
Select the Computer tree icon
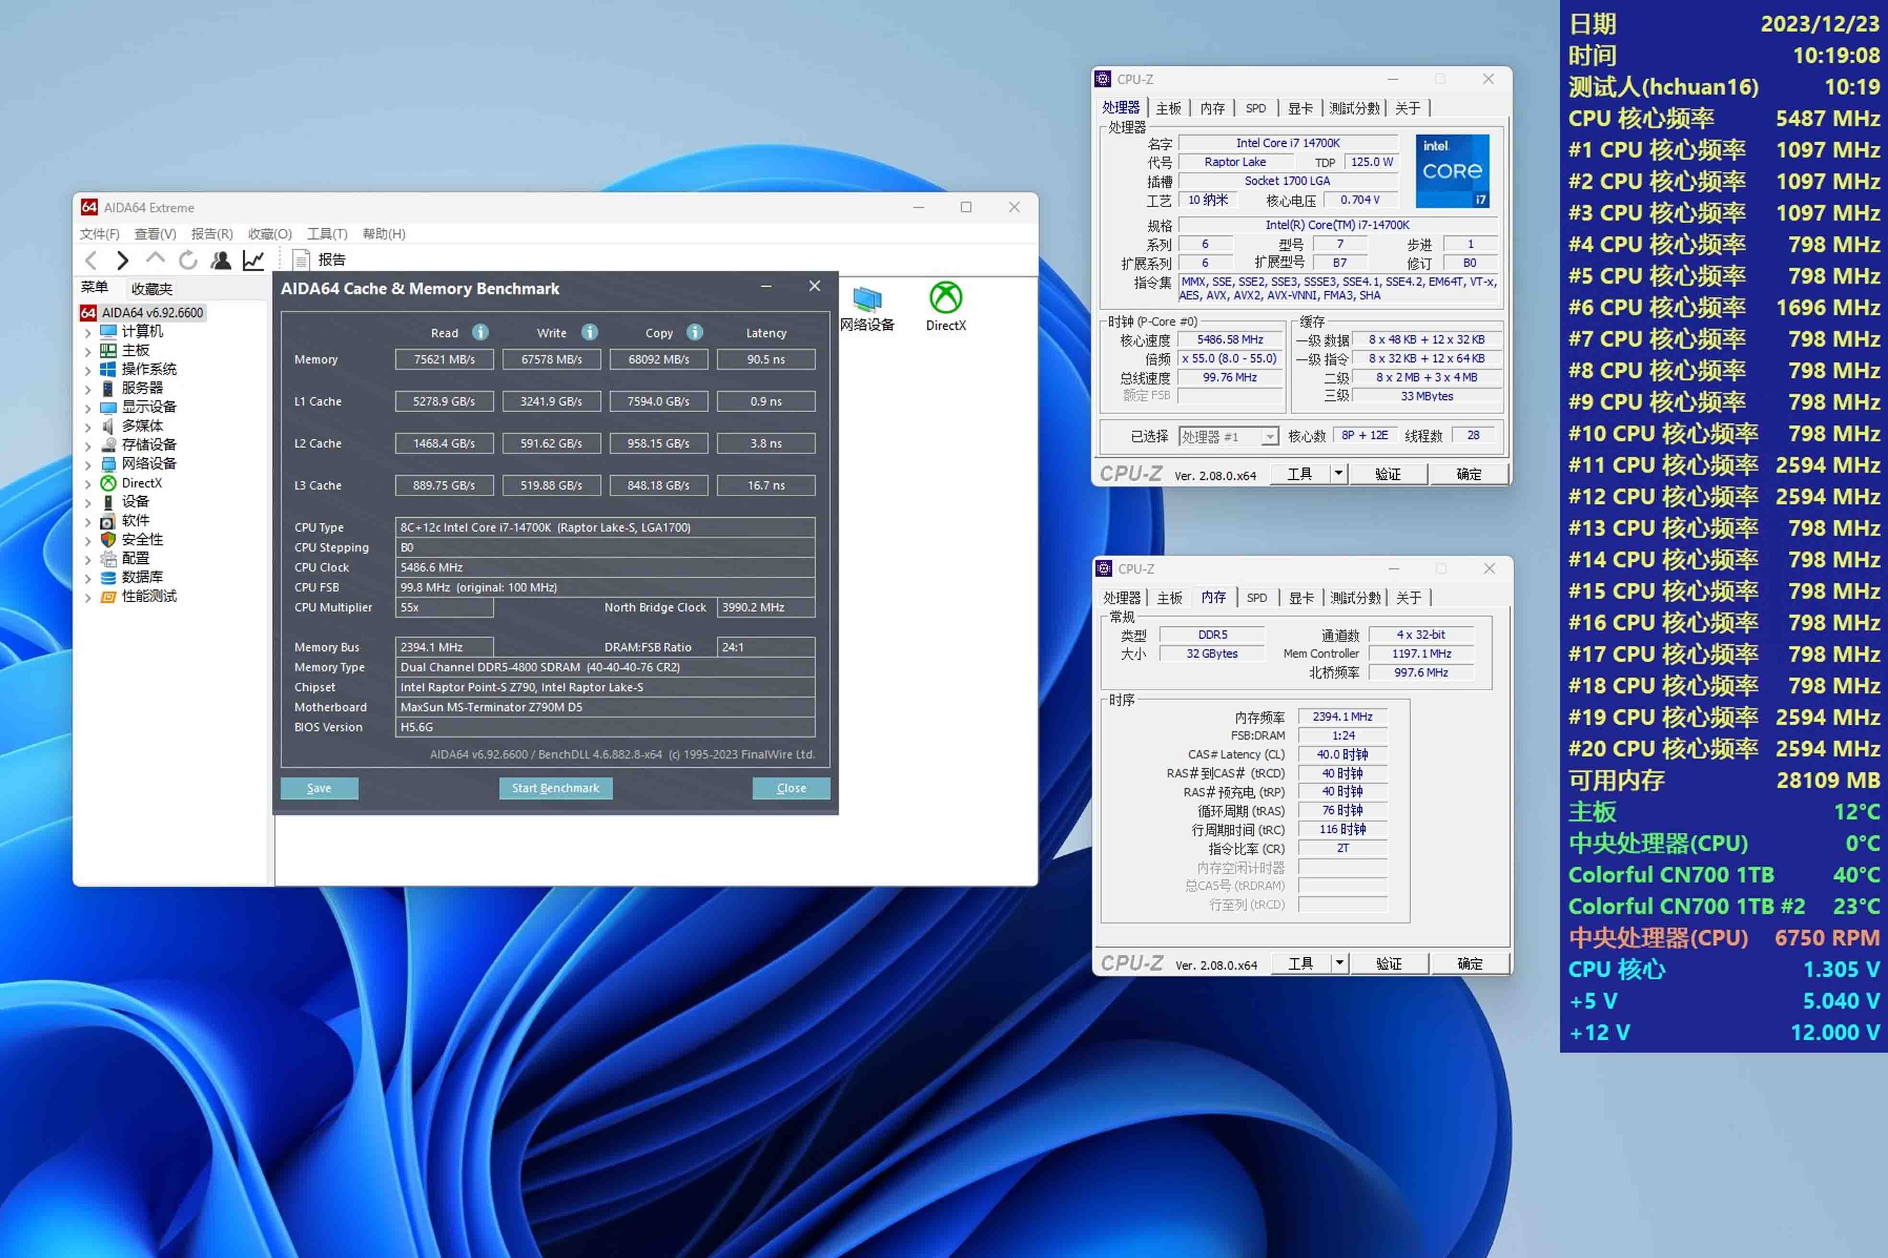click(x=108, y=331)
